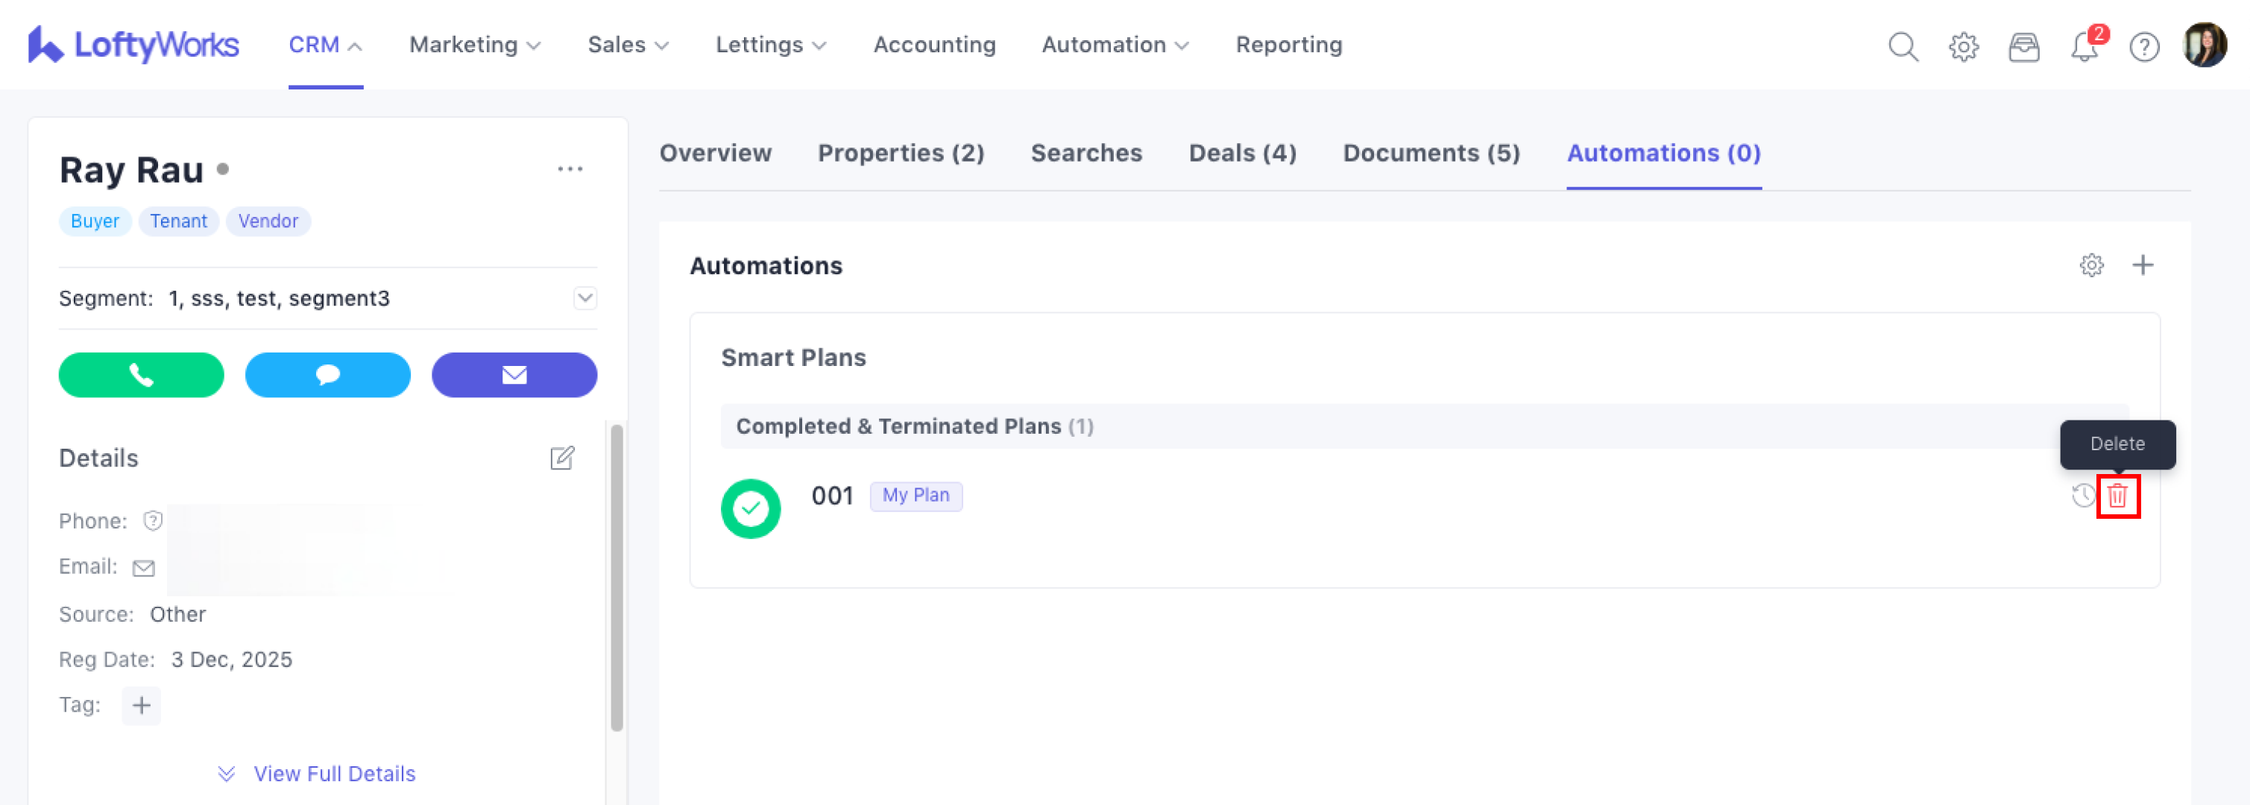Viewport: 2250px width, 805px height.
Task: Click the purple email envelope button
Action: pyautogui.click(x=514, y=375)
